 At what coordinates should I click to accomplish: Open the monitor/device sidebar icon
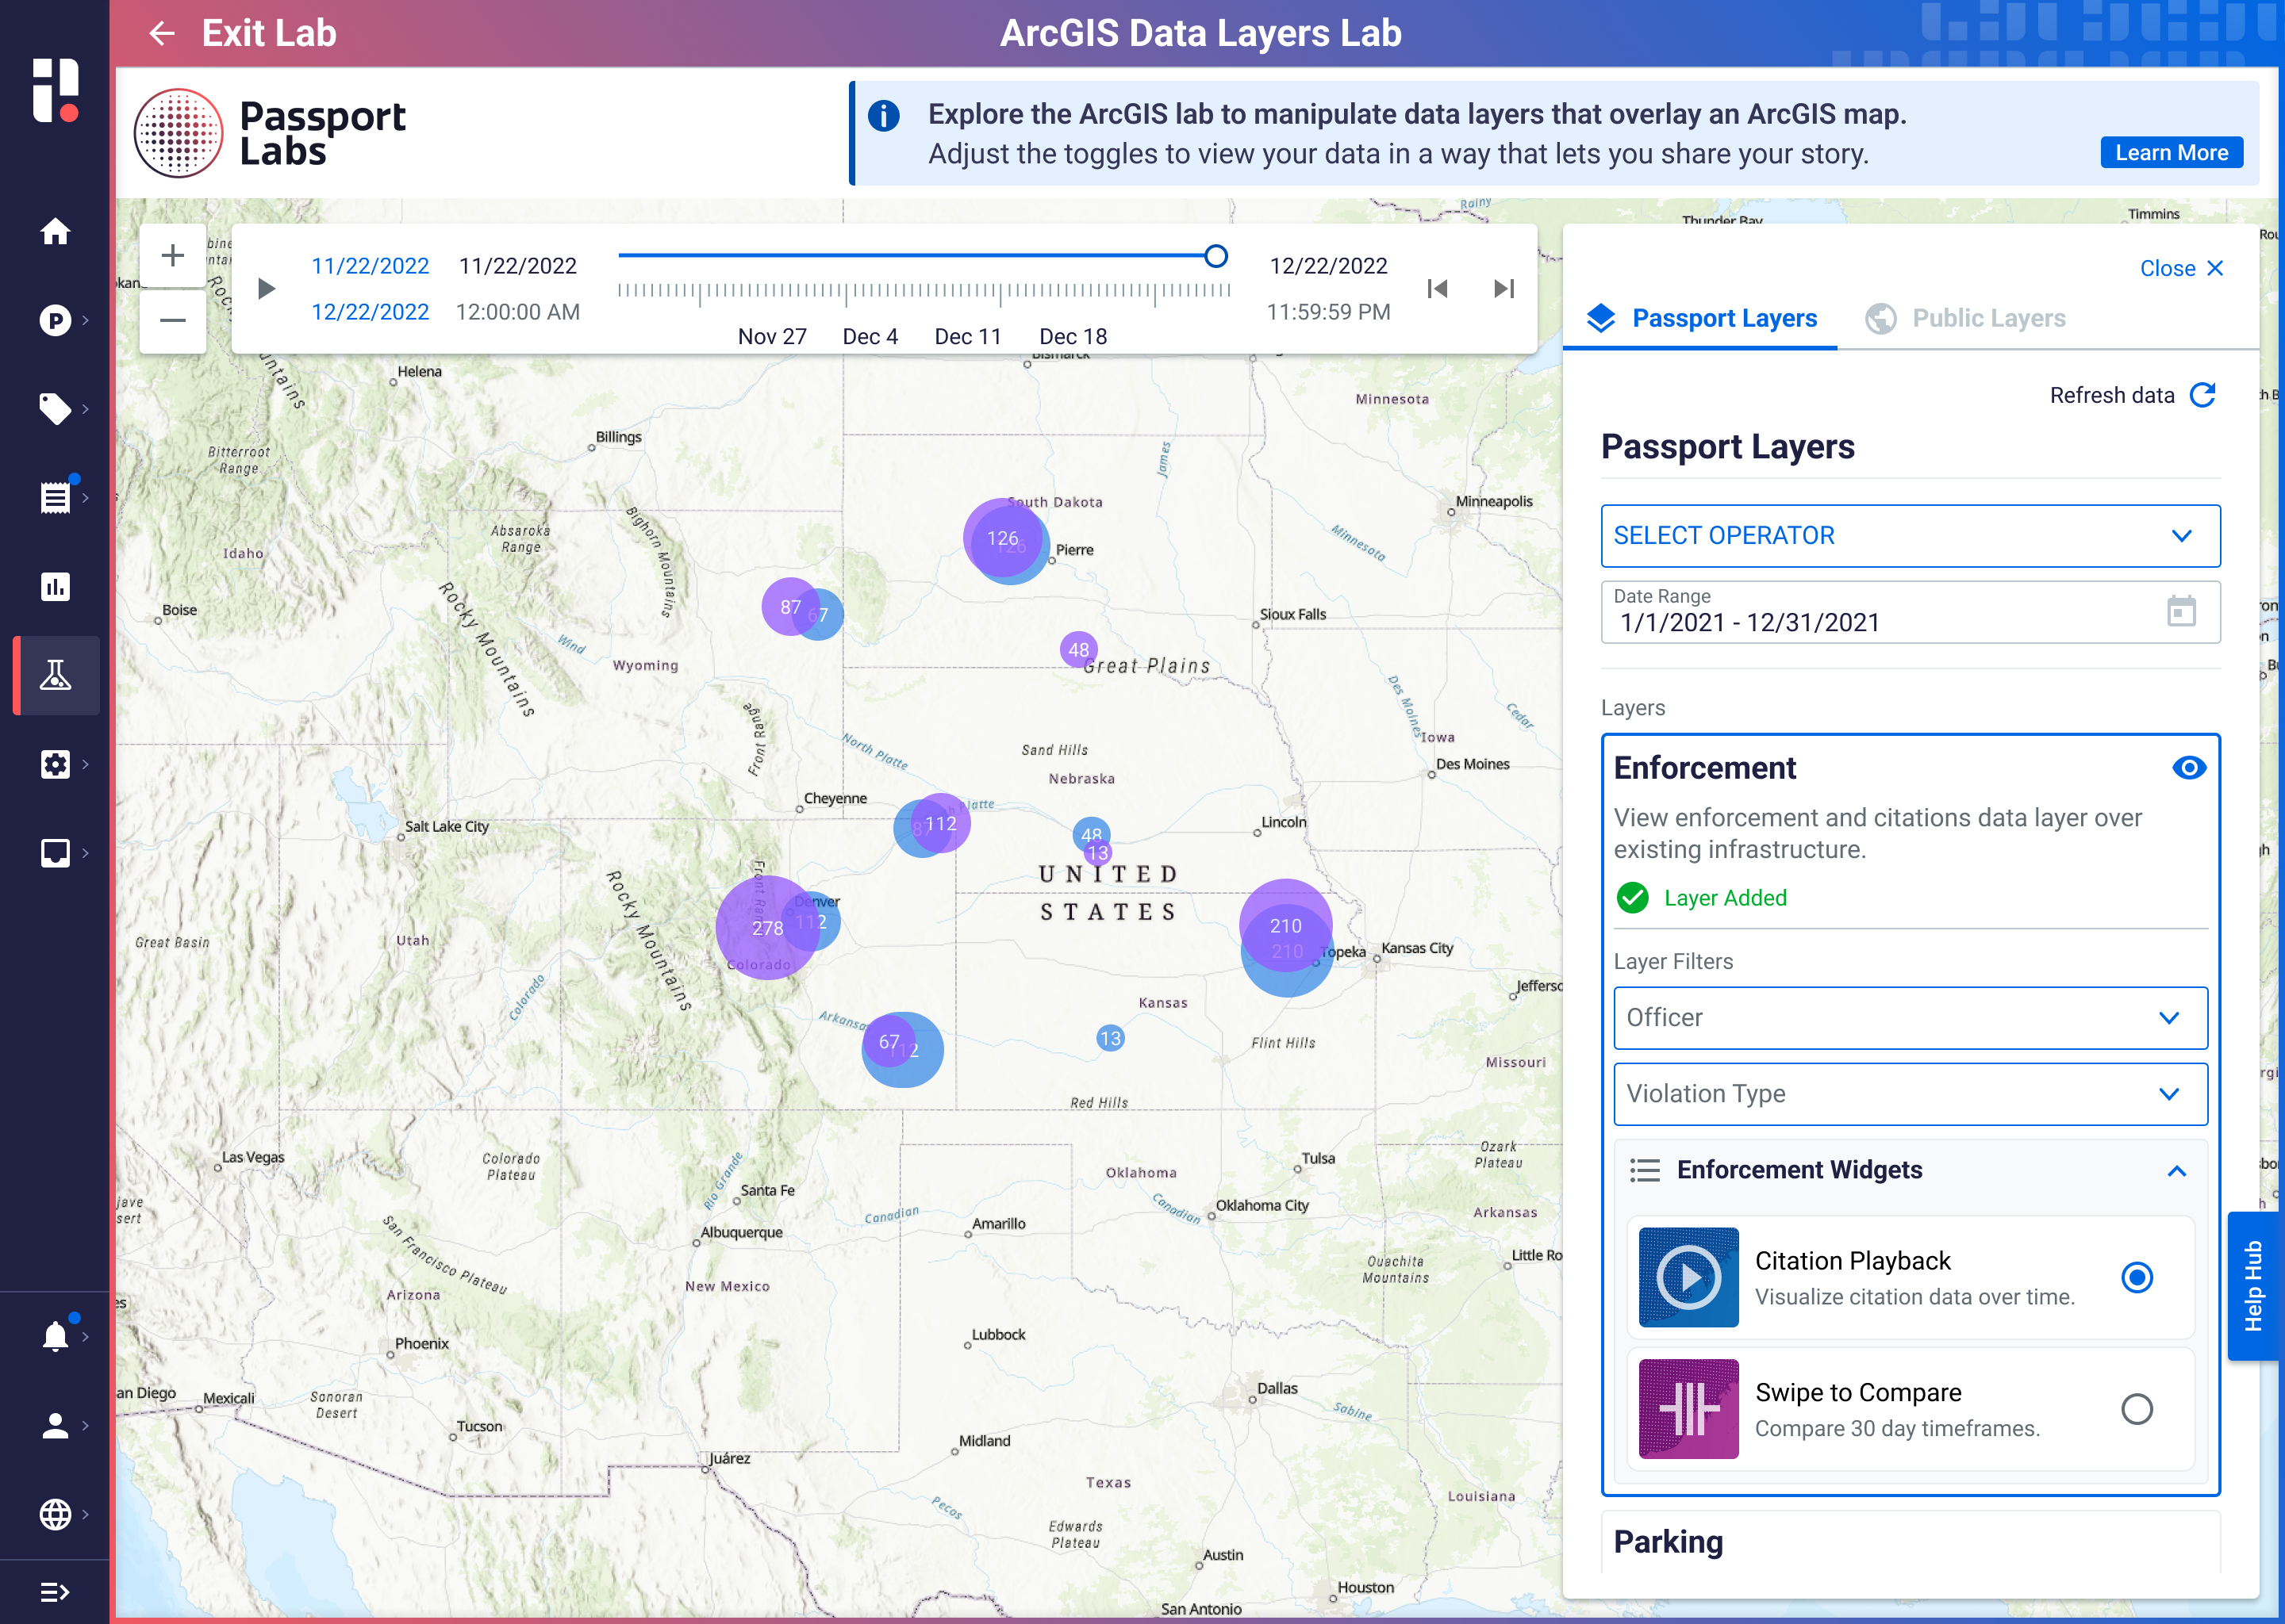pyautogui.click(x=55, y=853)
